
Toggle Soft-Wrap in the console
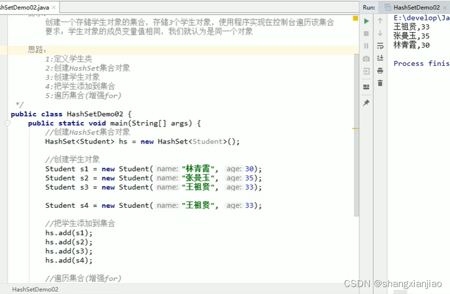click(x=380, y=46)
